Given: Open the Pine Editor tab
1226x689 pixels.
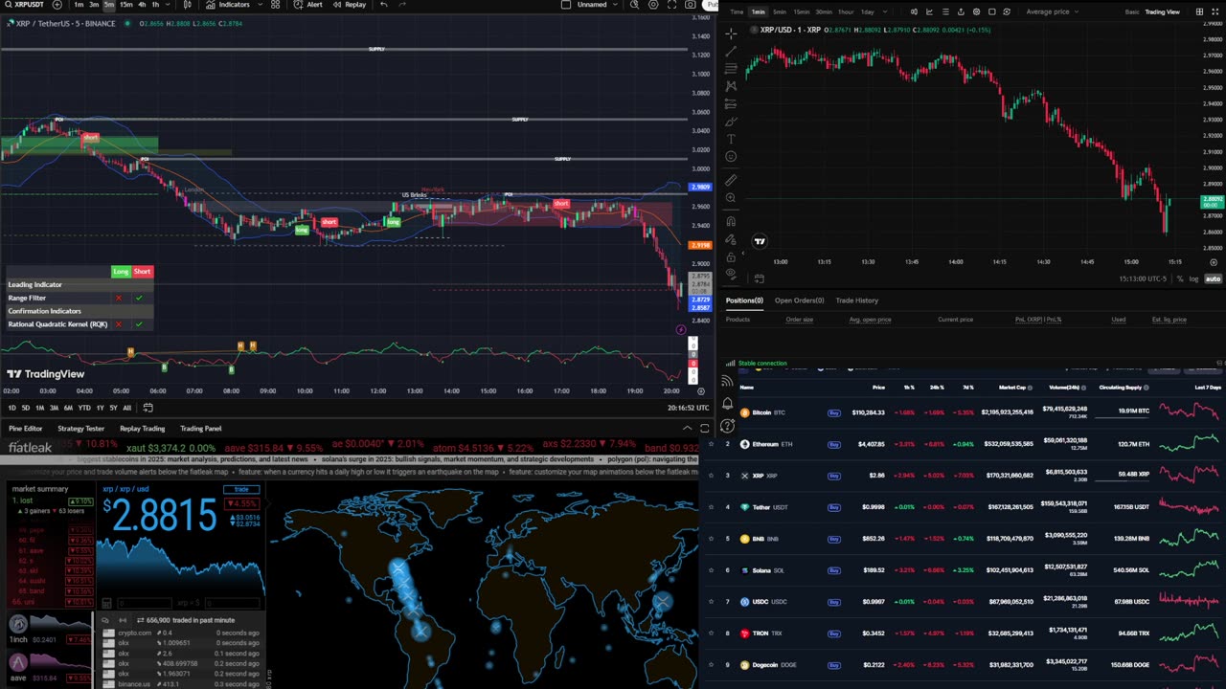Looking at the screenshot, I should [x=26, y=429].
